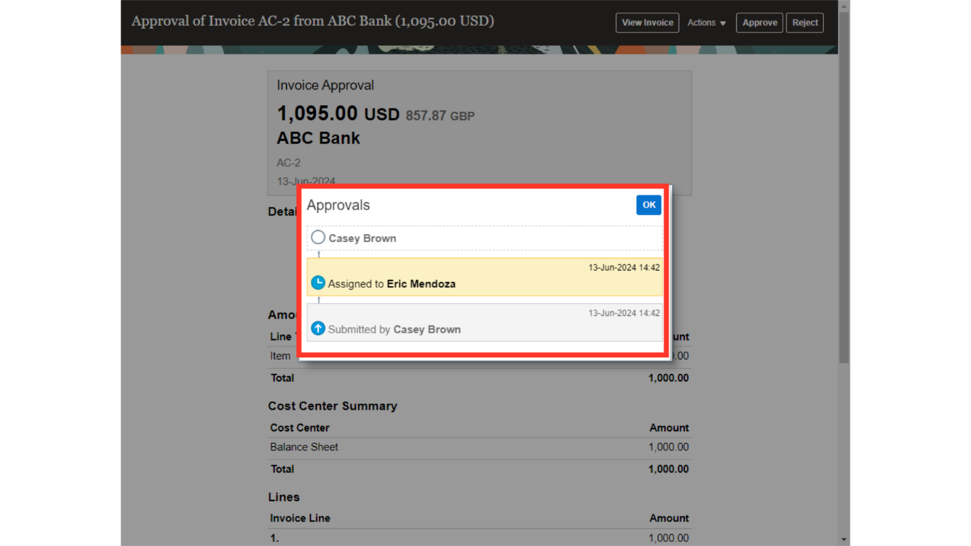Viewport: 971px width, 546px height.
Task: Click the 'Invoice Approval' heading
Action: [x=325, y=85]
